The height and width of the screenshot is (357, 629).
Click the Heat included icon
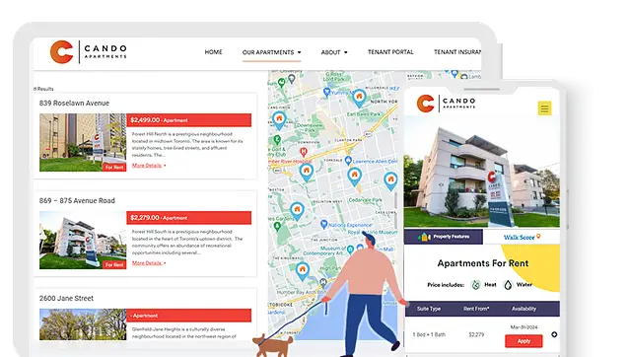[476, 285]
